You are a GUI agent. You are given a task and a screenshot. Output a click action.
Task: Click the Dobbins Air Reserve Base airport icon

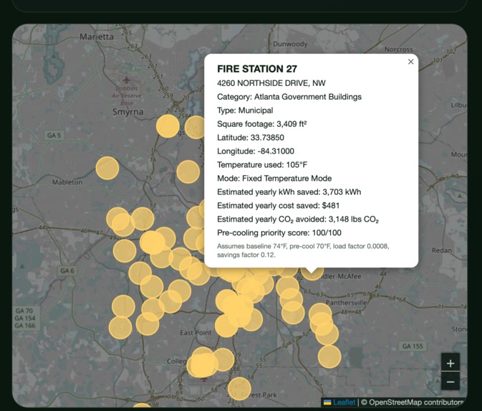coord(126,80)
